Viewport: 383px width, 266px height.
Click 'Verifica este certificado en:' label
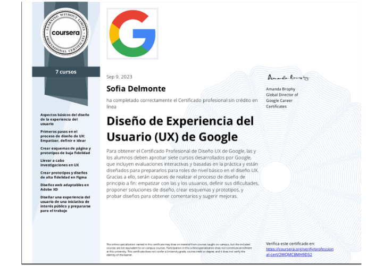pos(290,244)
